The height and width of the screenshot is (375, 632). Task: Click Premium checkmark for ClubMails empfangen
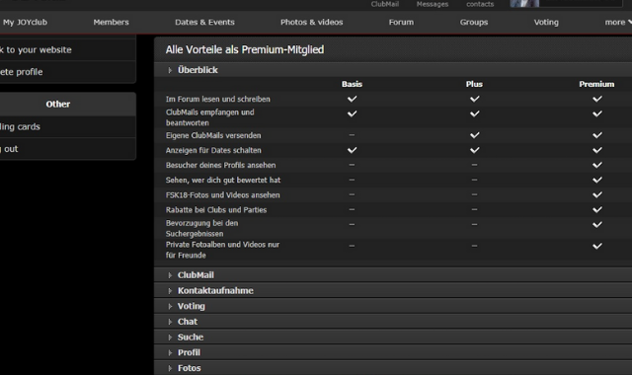[x=596, y=113]
